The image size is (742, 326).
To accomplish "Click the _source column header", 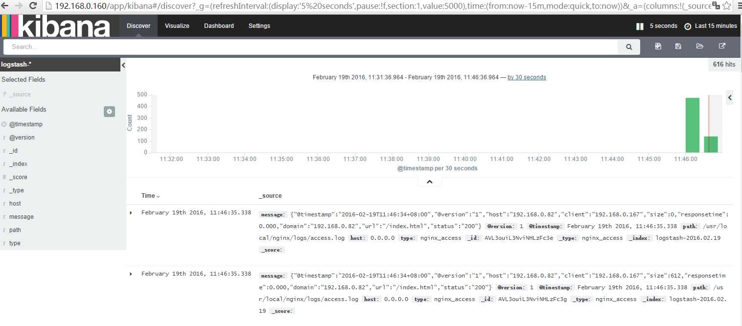I will click(x=270, y=196).
